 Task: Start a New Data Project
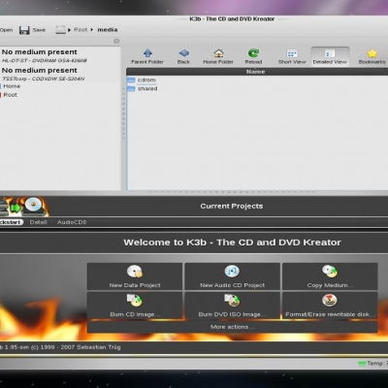(135, 276)
